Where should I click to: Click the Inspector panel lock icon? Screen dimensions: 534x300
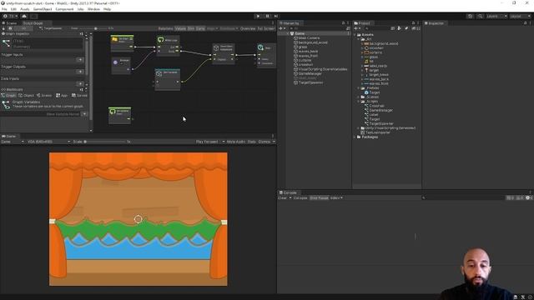coord(525,23)
